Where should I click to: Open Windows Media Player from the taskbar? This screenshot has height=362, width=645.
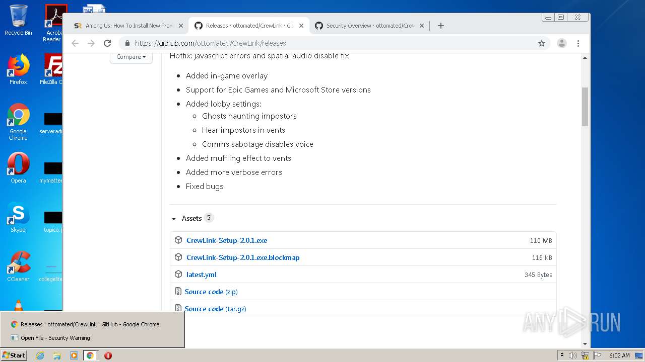(74, 355)
